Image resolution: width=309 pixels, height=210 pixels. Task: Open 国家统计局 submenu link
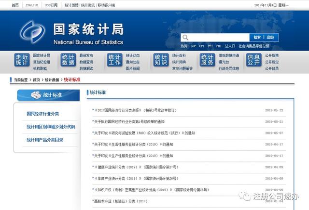(x=42, y=55)
